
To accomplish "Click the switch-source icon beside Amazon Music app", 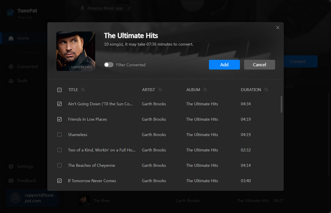I will (129, 8).
